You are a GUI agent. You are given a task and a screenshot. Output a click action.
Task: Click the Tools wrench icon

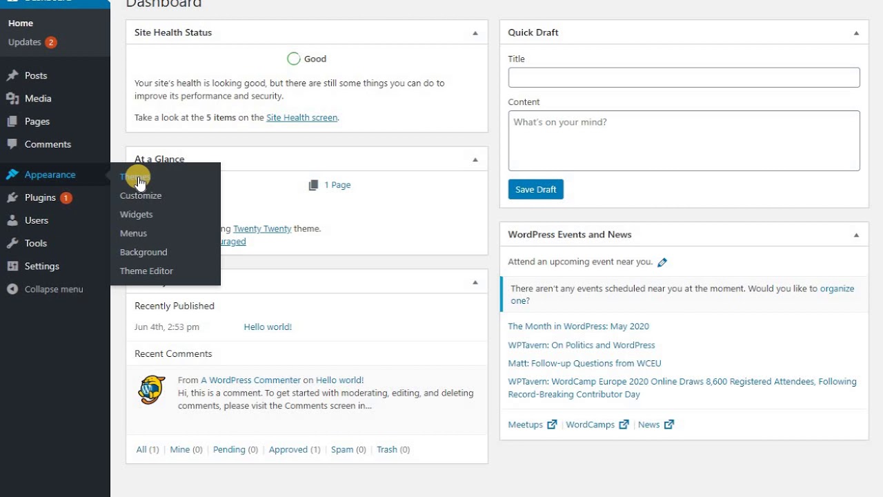[12, 243]
